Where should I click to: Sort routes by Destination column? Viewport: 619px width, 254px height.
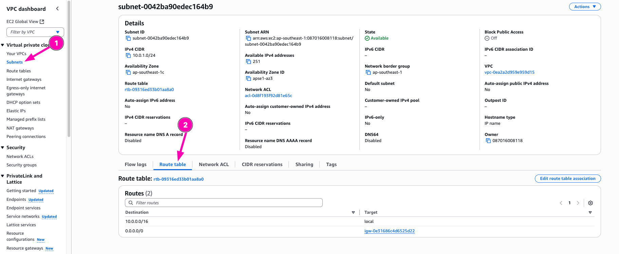tap(353, 212)
